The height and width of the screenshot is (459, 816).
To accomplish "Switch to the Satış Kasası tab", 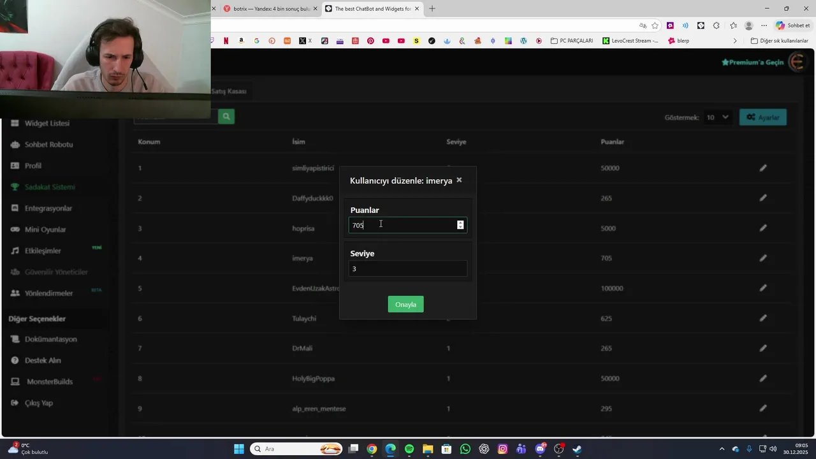I will click(229, 91).
